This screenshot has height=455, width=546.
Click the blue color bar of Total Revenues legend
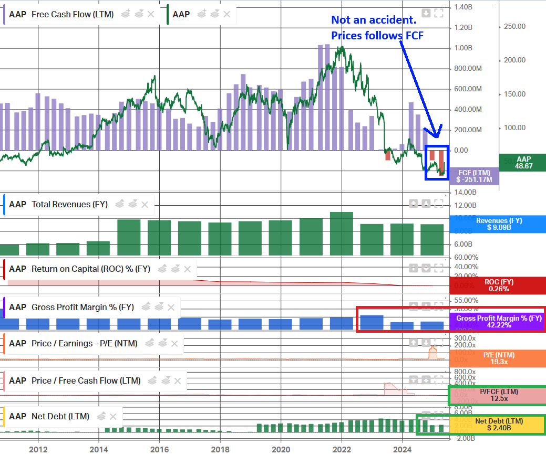point(4,205)
